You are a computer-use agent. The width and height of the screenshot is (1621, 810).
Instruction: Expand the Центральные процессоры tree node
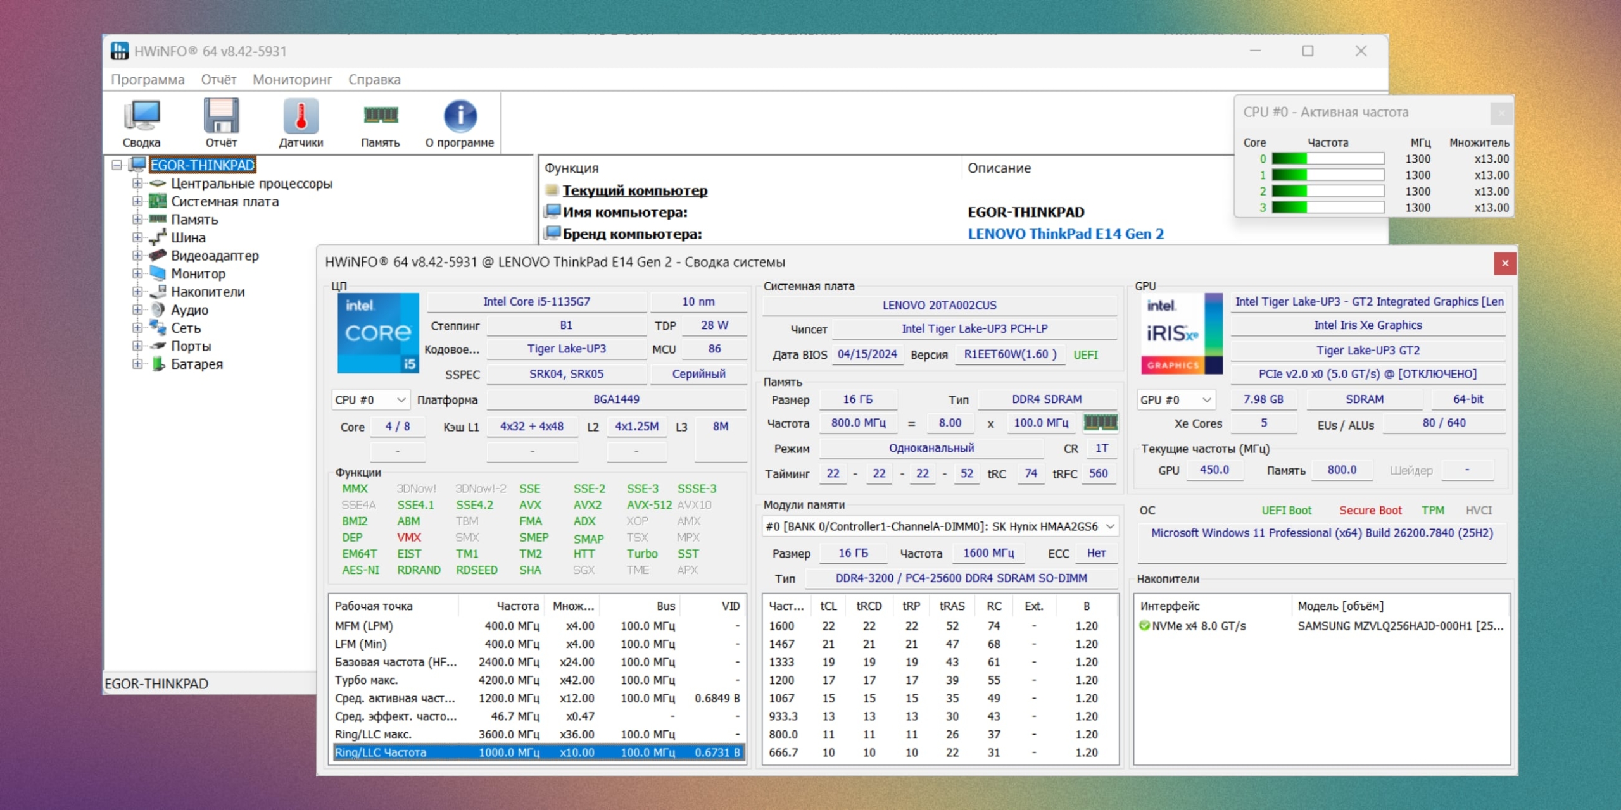pyautogui.click(x=137, y=184)
